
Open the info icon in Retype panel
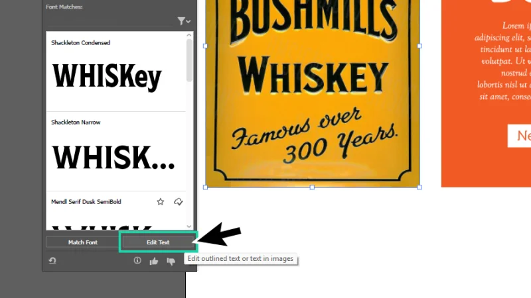pyautogui.click(x=137, y=260)
